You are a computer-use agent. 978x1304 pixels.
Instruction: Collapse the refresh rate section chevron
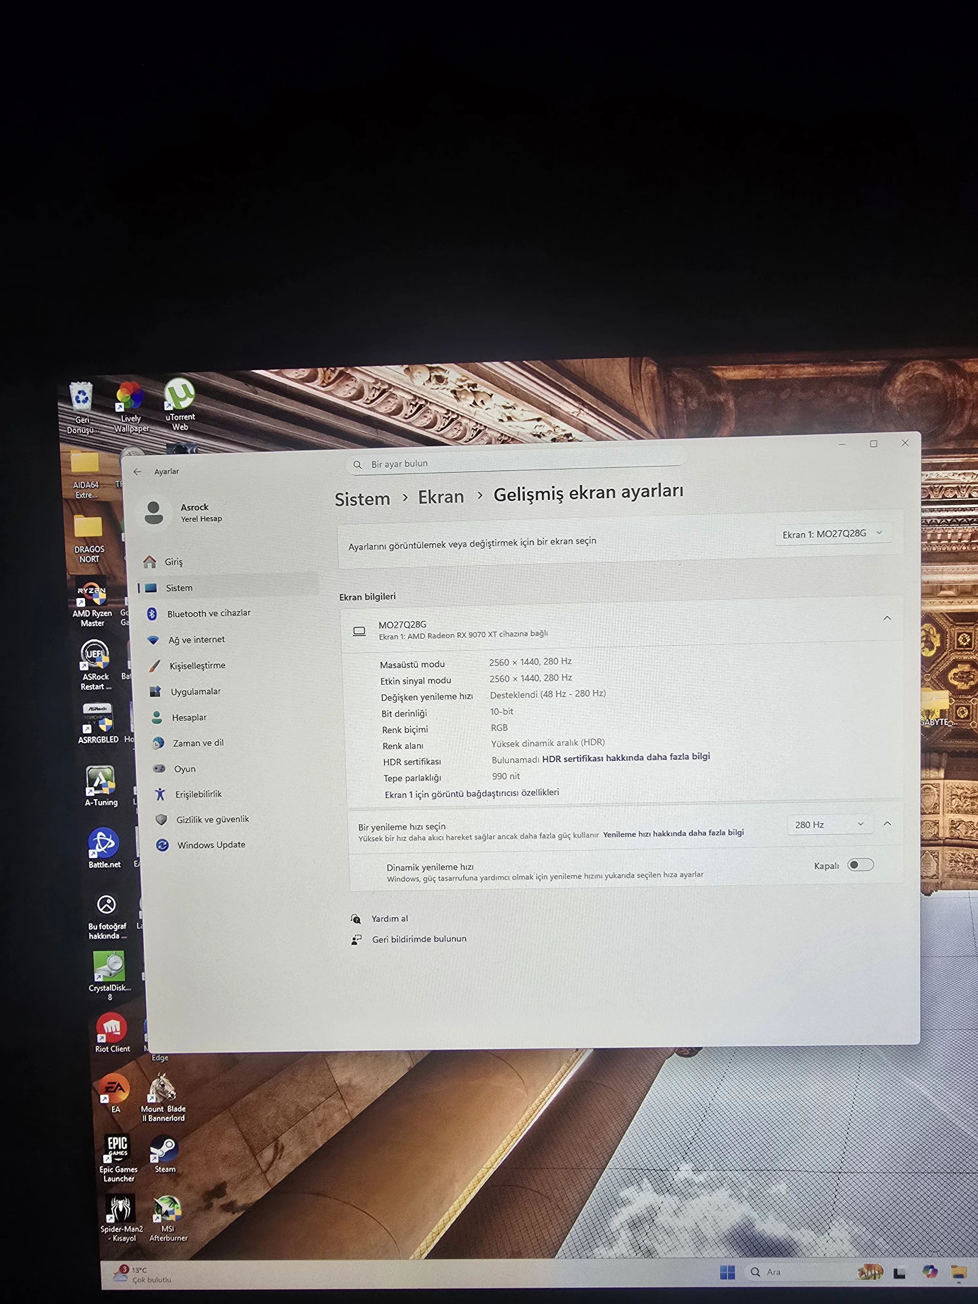click(887, 823)
